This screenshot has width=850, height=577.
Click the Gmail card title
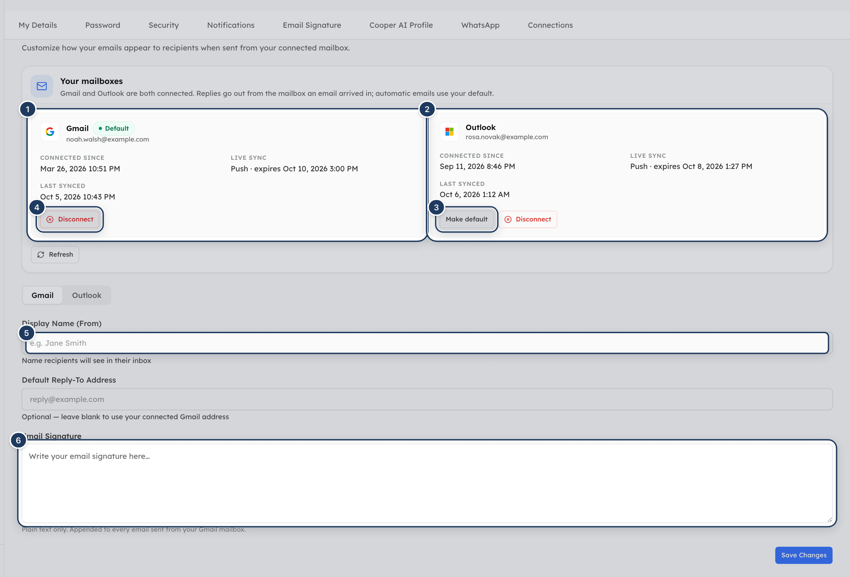78,128
